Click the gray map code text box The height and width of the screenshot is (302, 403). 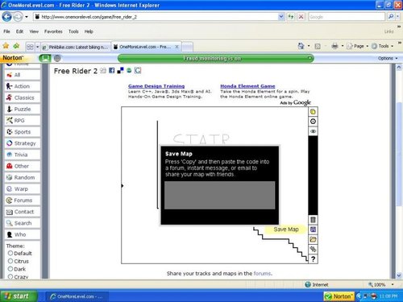point(219,195)
